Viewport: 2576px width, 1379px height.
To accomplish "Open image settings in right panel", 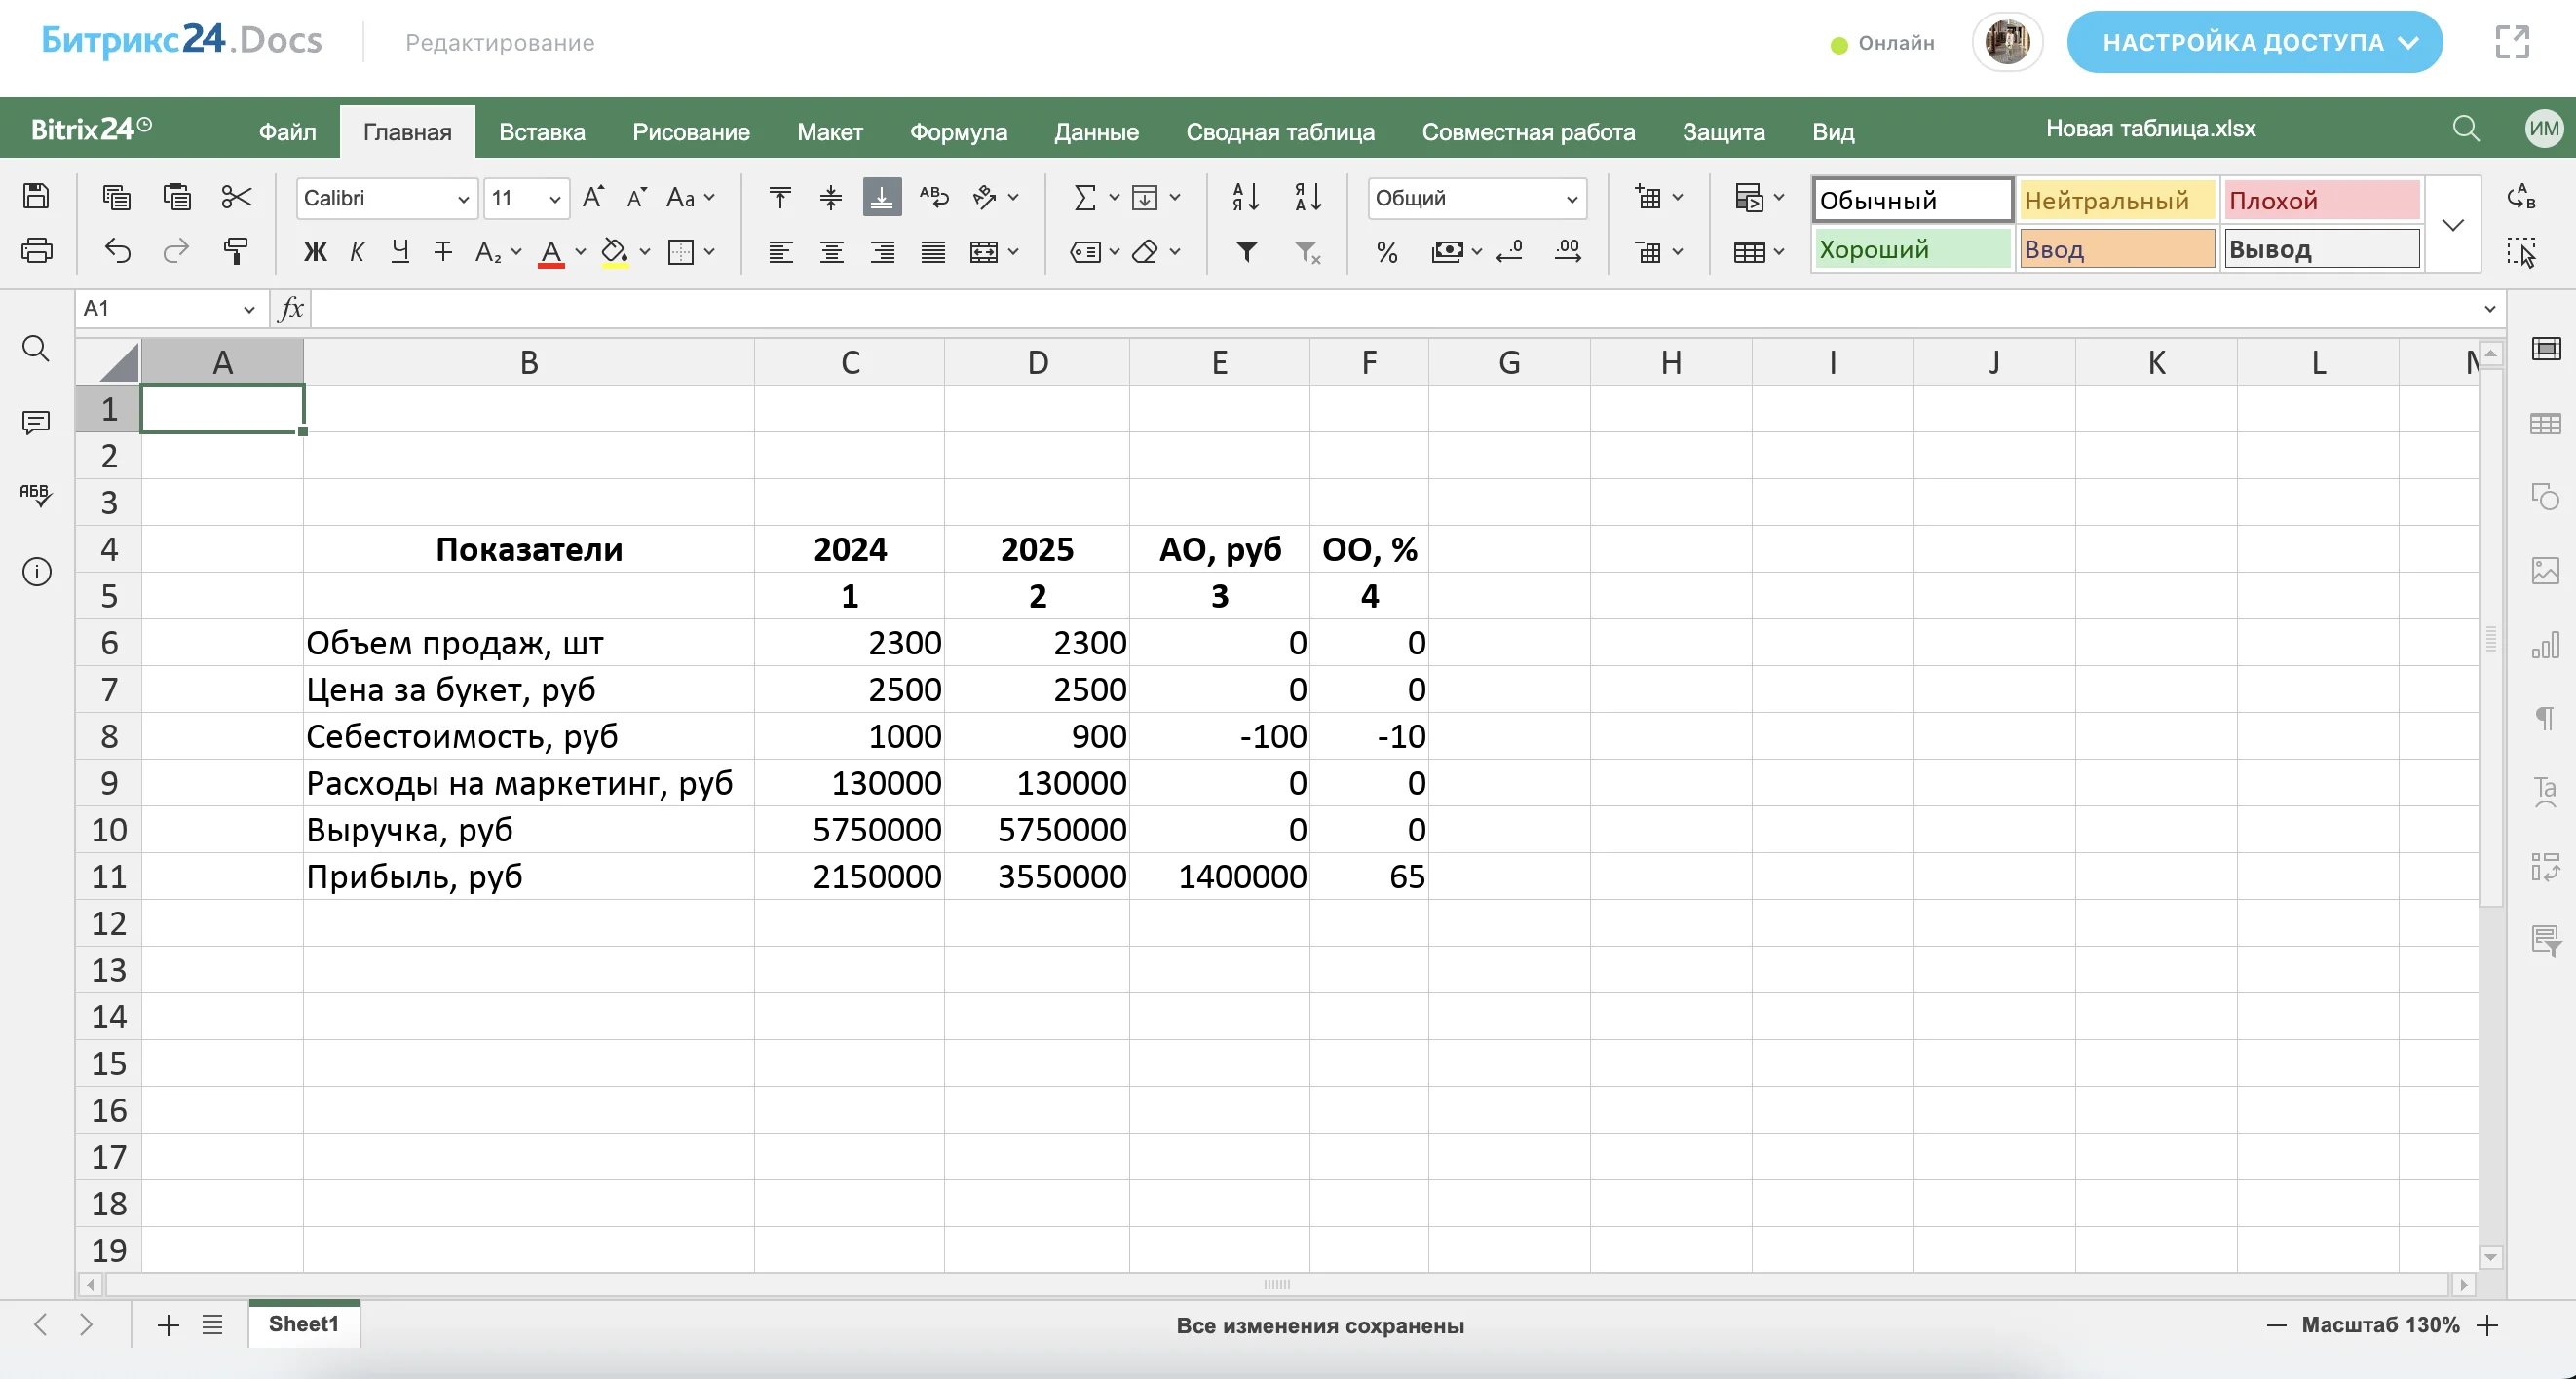I will [2545, 571].
